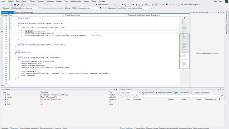
Task: Switch to Form1.cs Designer tab
Action: click(24, 12)
